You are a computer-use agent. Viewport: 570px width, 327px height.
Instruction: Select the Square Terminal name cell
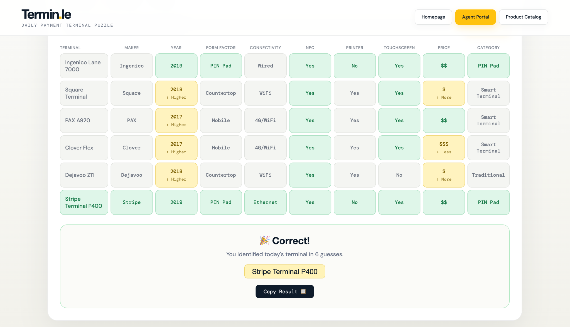pyautogui.click(x=84, y=93)
